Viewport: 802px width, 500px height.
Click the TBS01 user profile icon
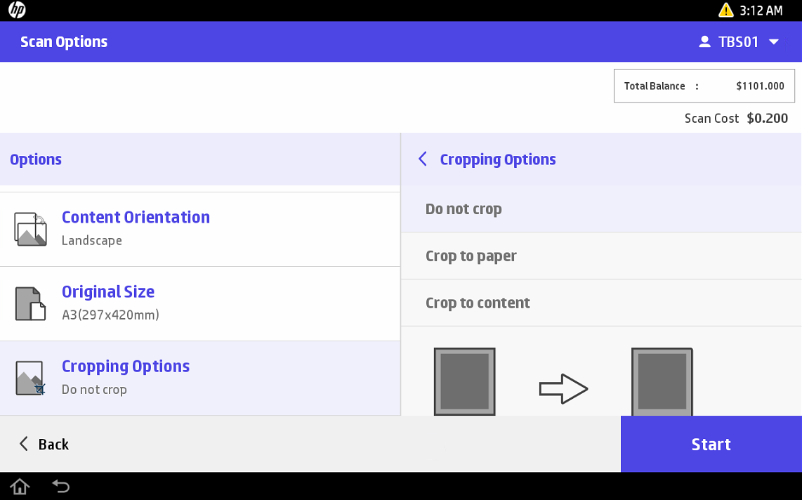point(704,42)
